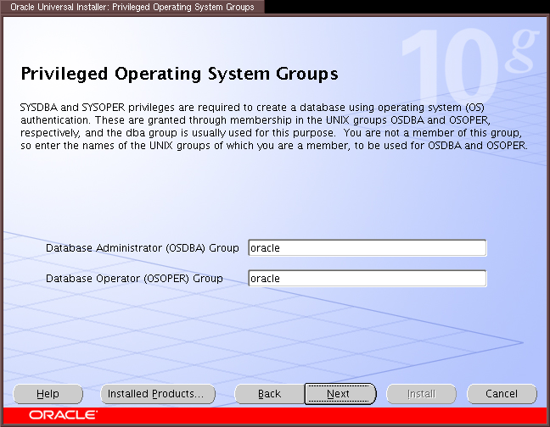Proceed by clicking the Next button
This screenshot has height=427, width=550.
(x=339, y=394)
